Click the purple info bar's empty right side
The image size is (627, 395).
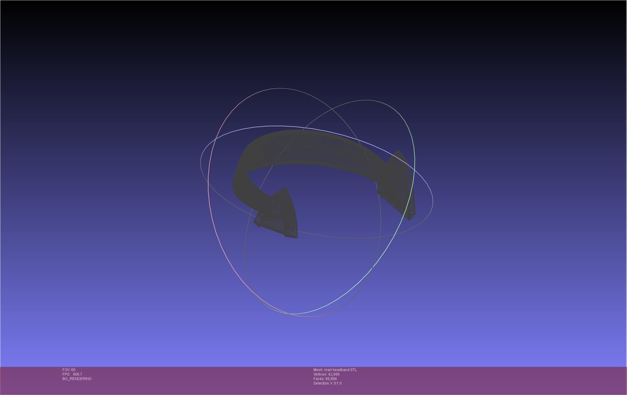509,380
